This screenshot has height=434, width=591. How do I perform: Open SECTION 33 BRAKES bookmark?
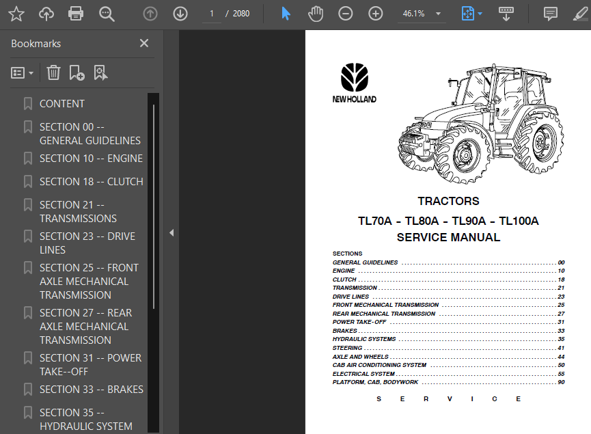pyautogui.click(x=92, y=389)
